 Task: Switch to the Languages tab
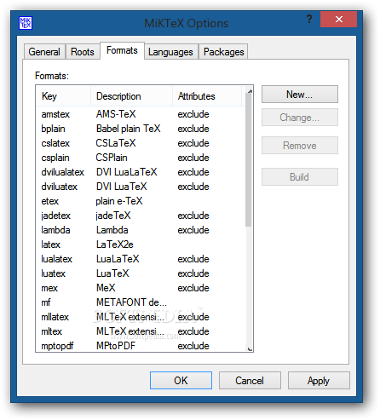[x=170, y=52]
